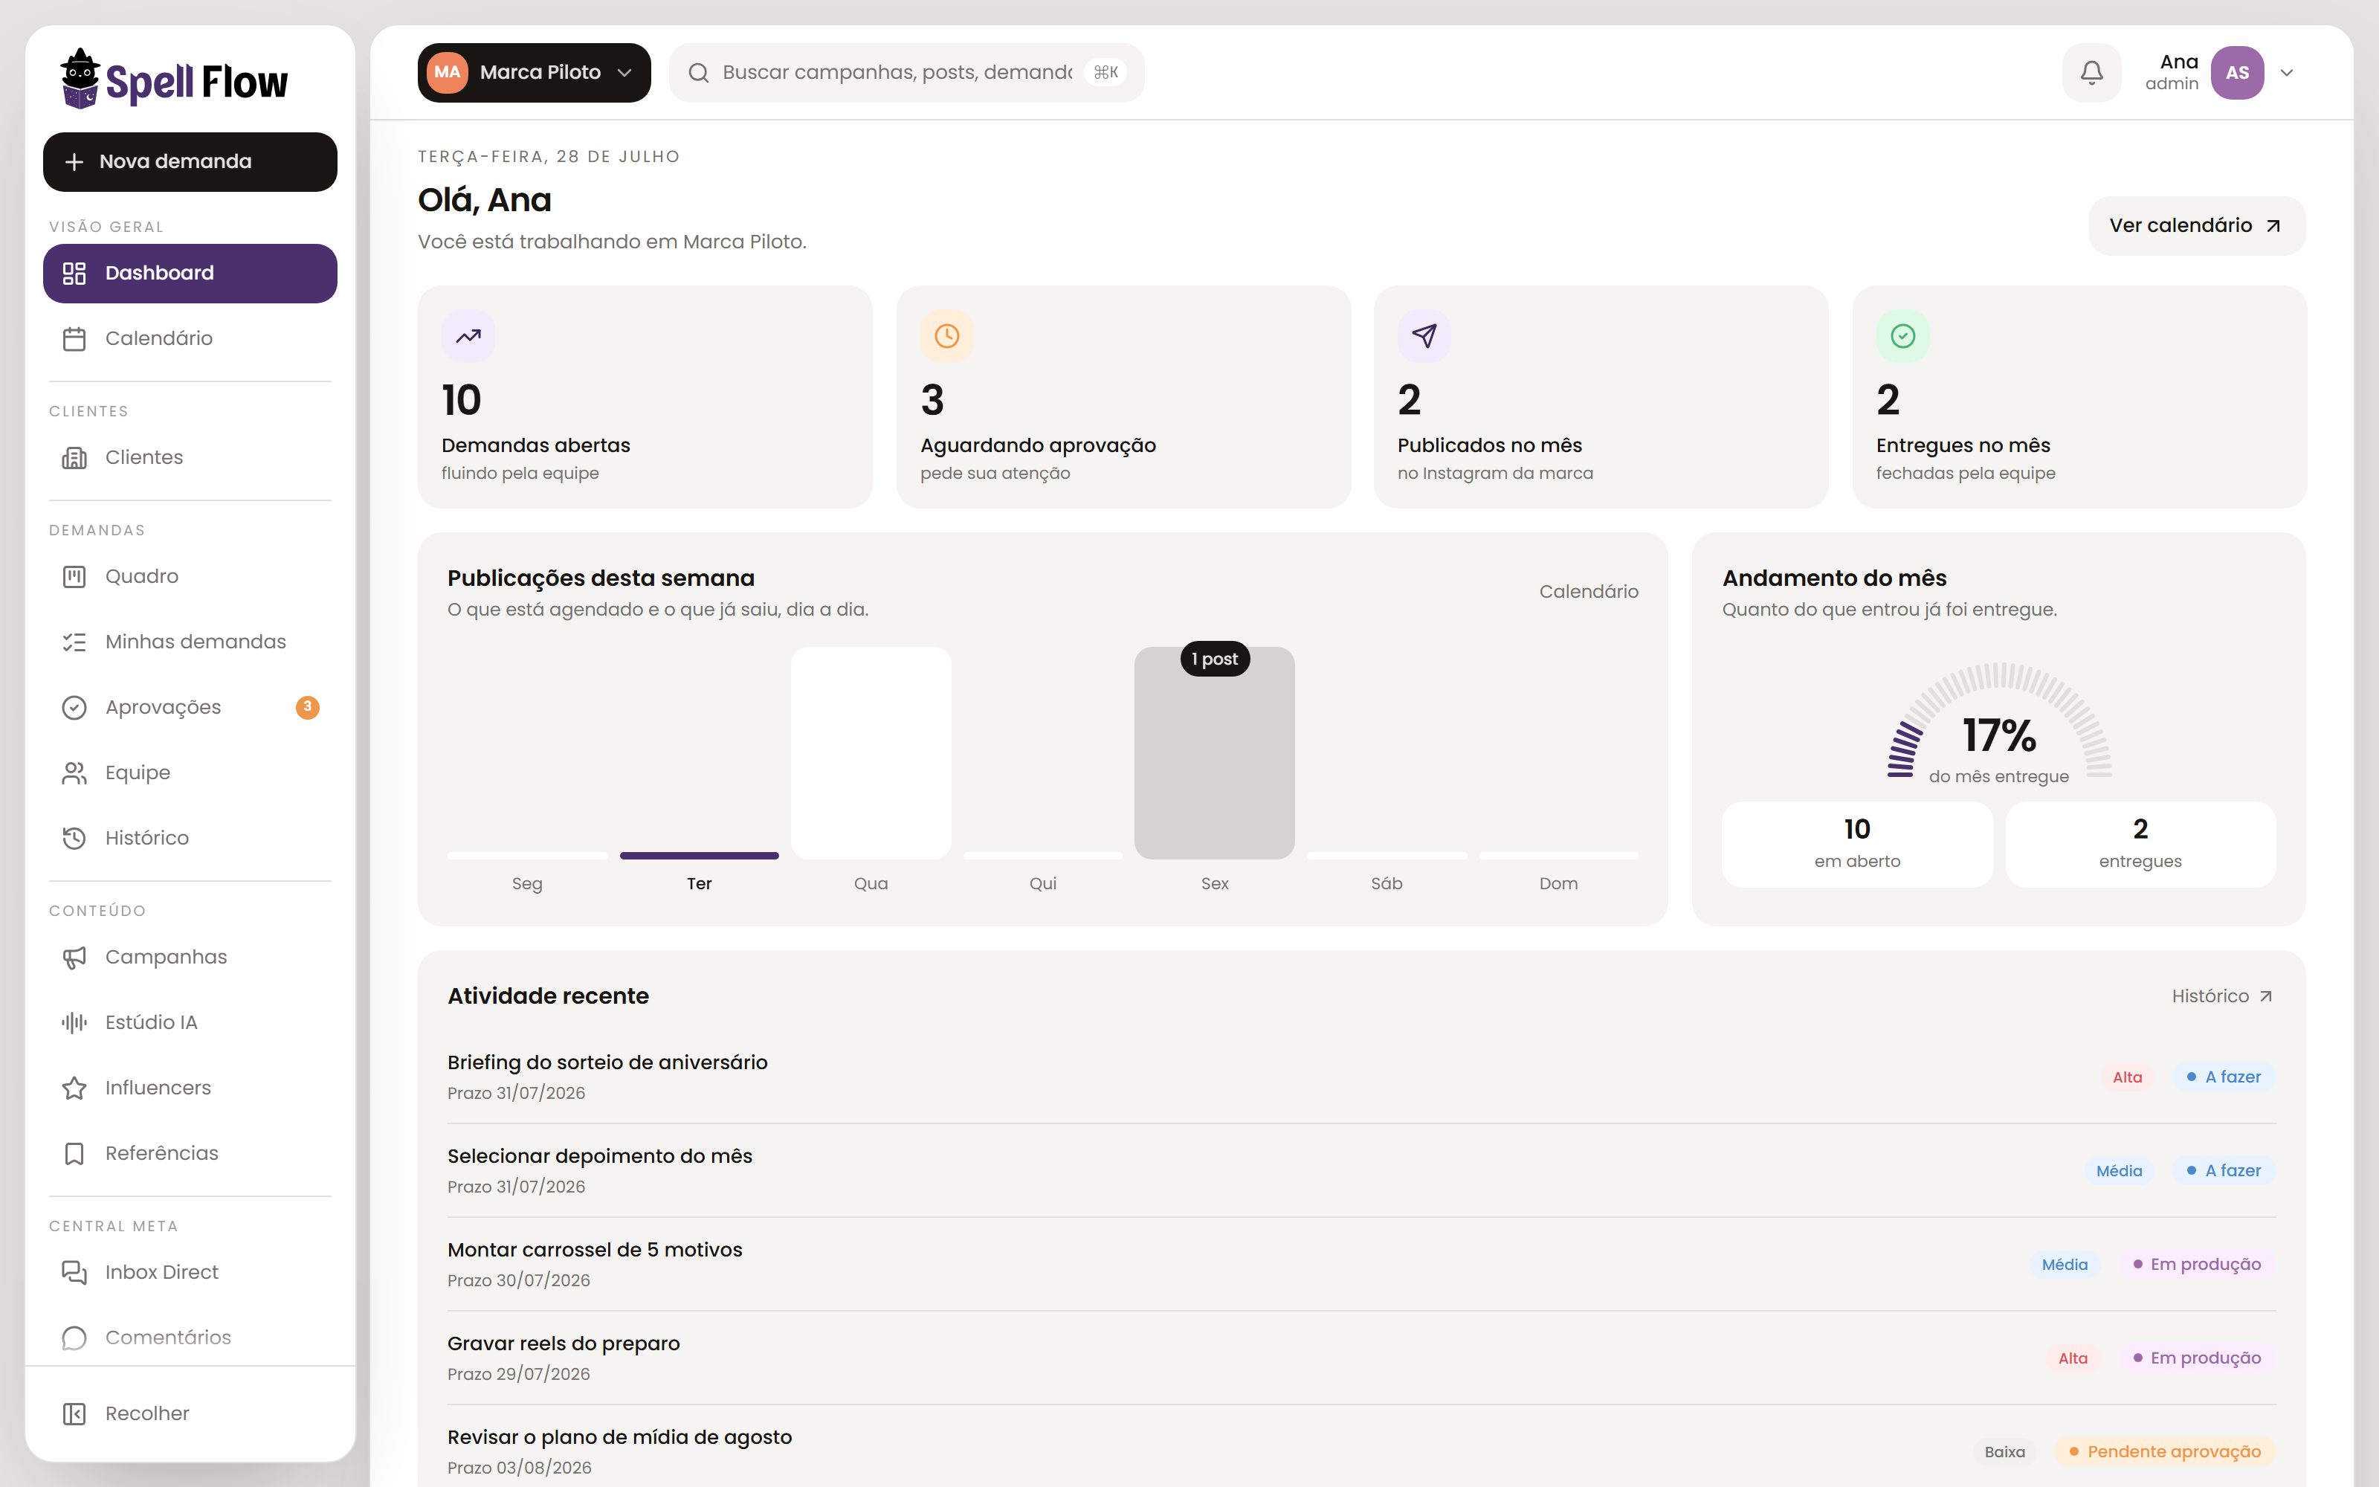
Task: Open Aprovações in the sidebar
Action: click(x=190, y=707)
